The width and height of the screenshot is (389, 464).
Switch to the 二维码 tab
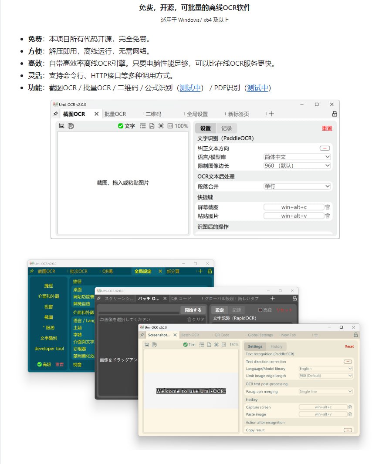[153, 114]
